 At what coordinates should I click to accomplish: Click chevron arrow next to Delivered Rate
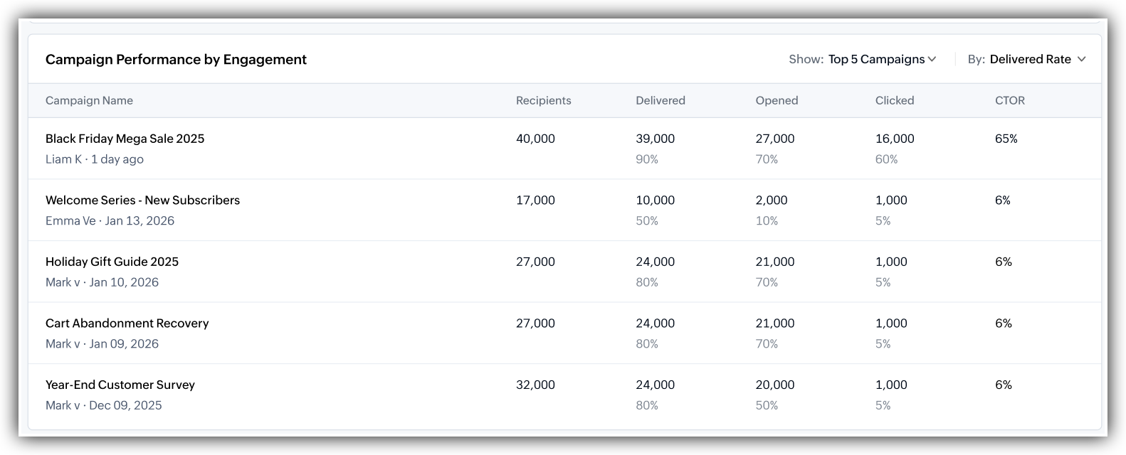coord(1081,59)
